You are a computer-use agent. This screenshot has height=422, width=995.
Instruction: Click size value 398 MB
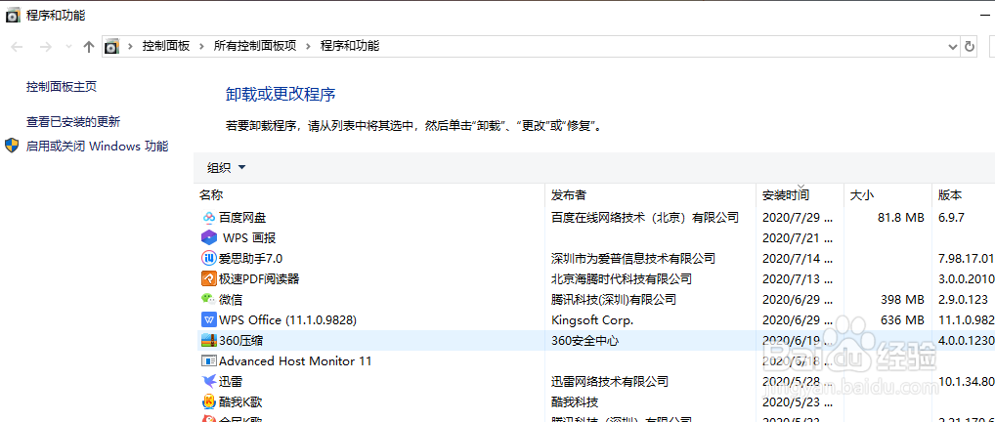click(902, 300)
